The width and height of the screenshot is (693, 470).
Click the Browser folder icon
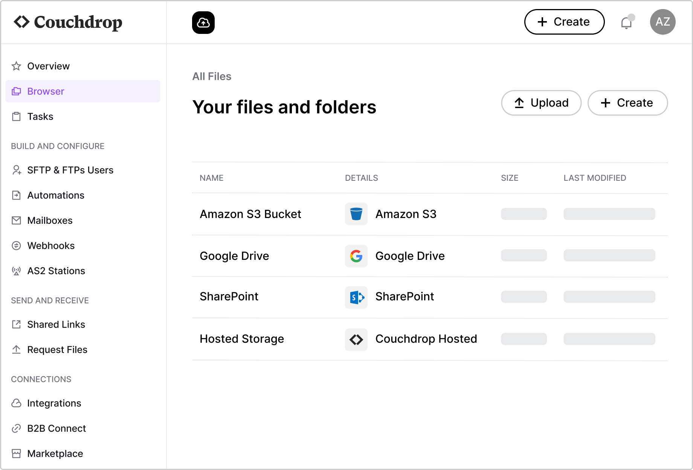point(16,92)
